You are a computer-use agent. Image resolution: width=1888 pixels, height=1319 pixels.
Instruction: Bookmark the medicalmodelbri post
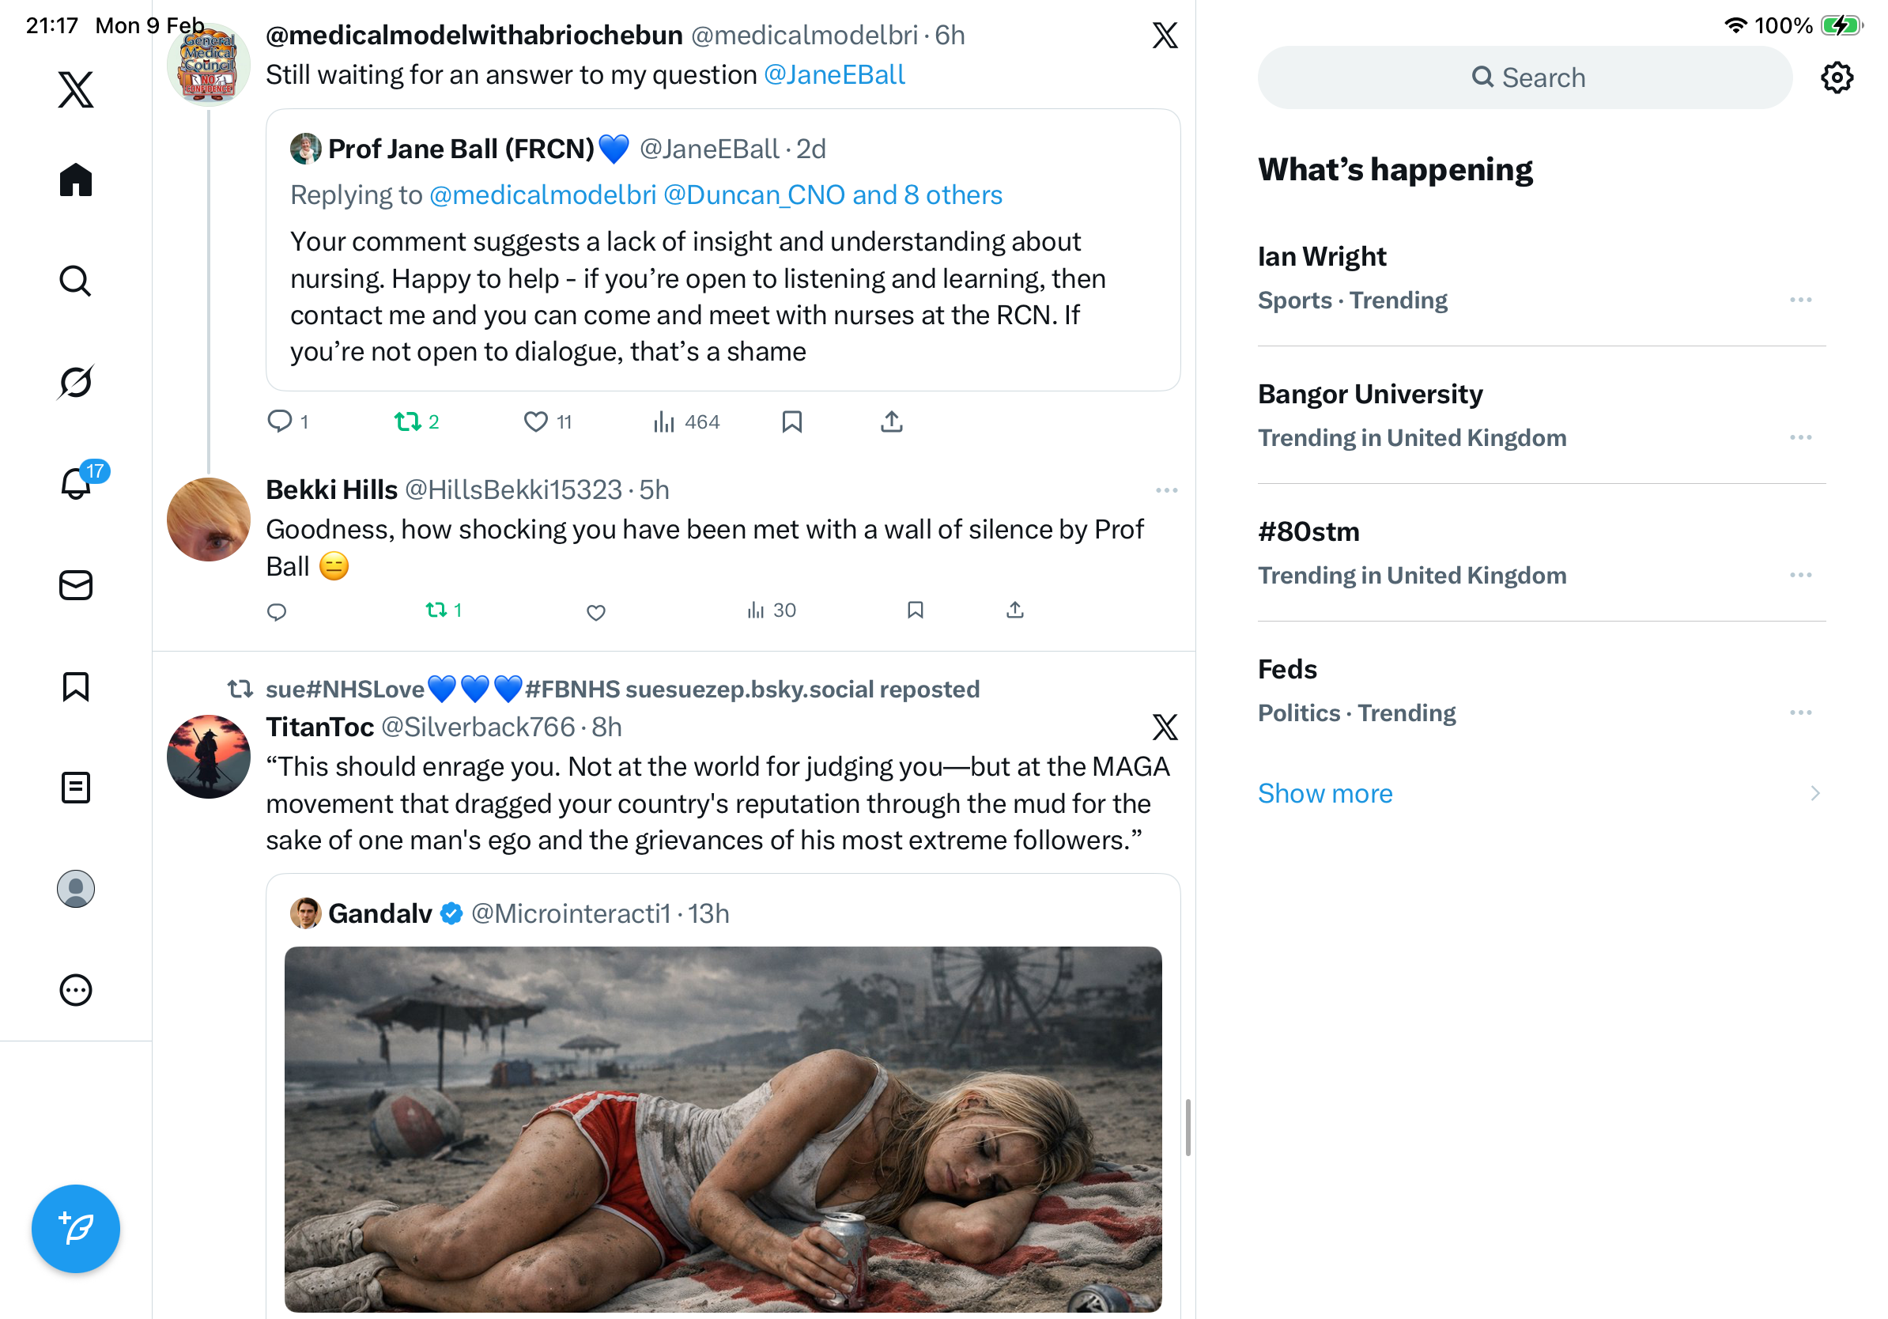pos(791,421)
